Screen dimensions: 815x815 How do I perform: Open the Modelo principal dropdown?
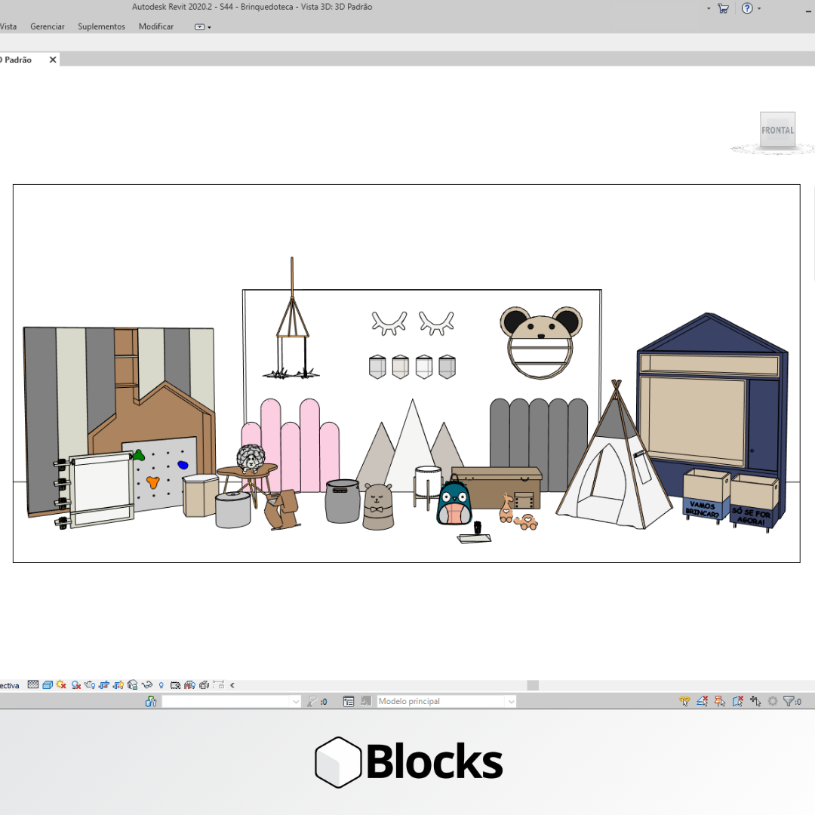(x=446, y=701)
